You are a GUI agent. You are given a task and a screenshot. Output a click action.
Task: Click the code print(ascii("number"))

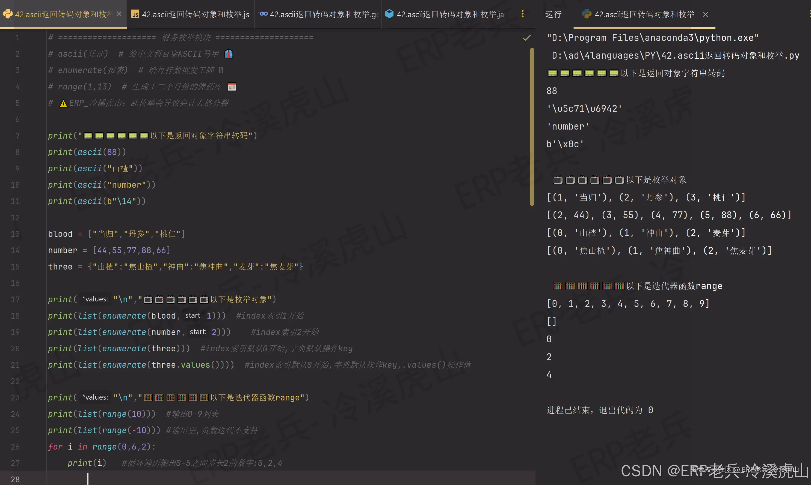point(102,185)
